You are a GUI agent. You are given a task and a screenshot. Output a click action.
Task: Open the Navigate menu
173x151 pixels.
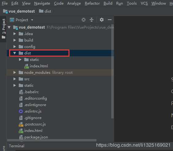click(42, 3)
